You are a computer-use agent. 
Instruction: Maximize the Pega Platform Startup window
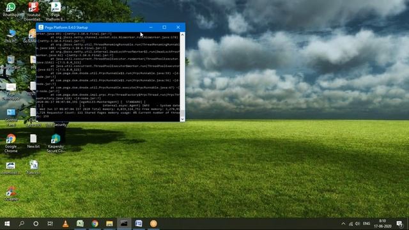(164, 27)
